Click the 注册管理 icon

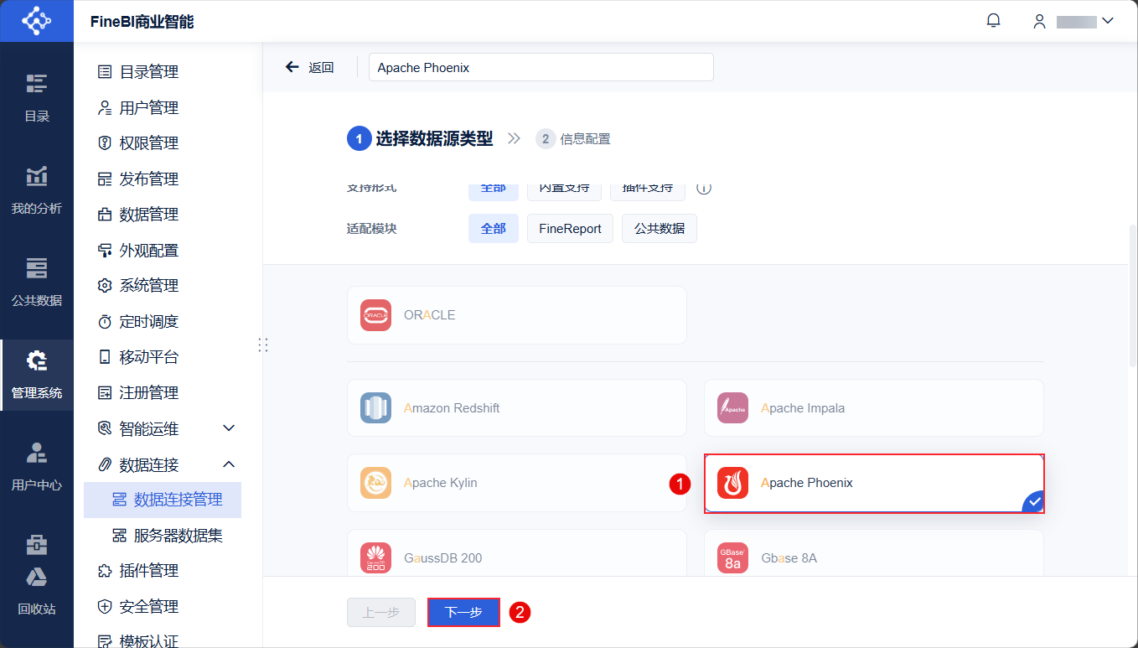click(x=105, y=393)
